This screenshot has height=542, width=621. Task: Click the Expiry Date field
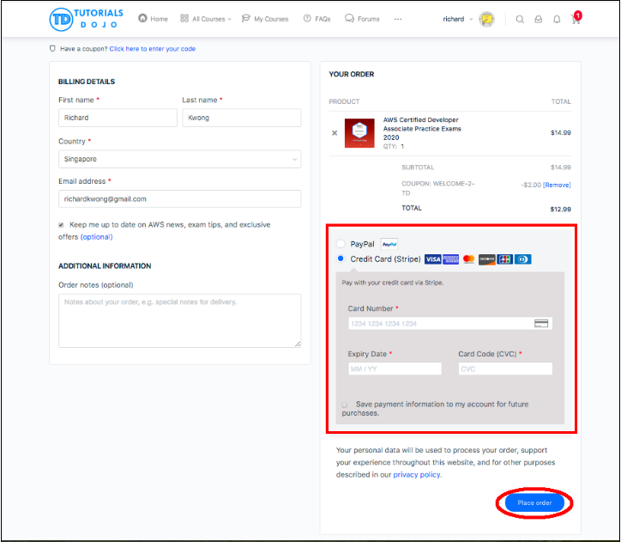click(x=395, y=368)
